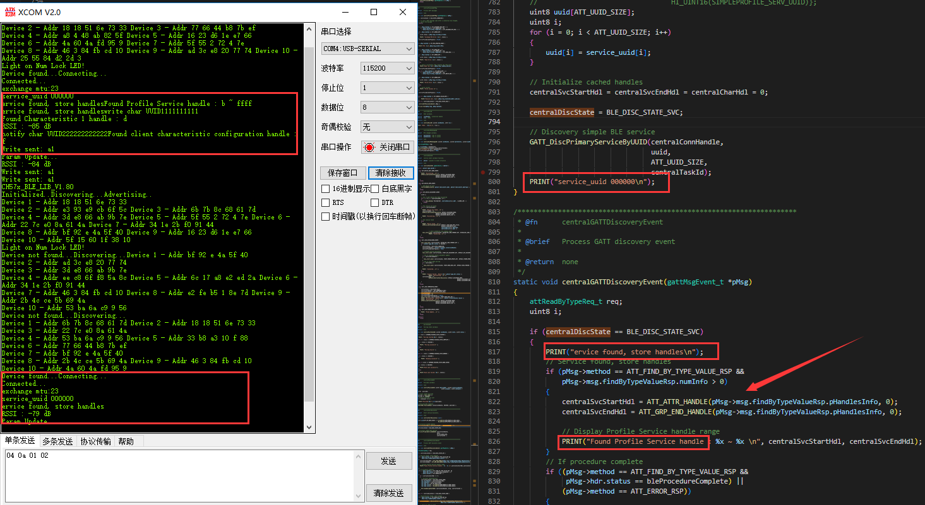Click PRINT("ervice found, store handles\n") line
925x505 pixels.
624,351
